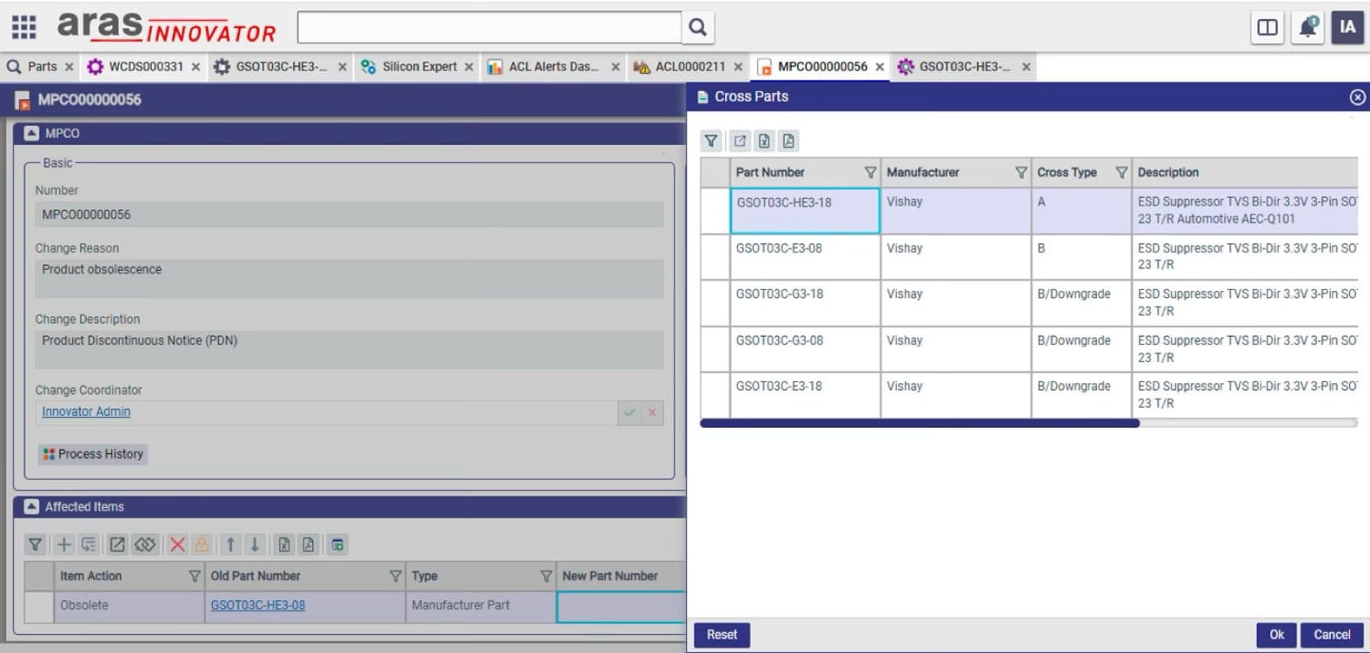1370x653 pixels.
Task: Collapse the MPCO section
Action: [x=31, y=133]
